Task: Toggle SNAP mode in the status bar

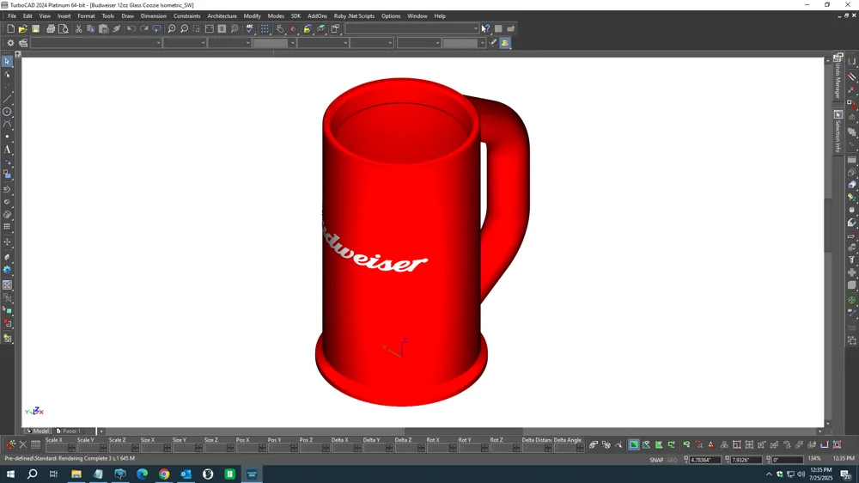Action: pos(656,460)
